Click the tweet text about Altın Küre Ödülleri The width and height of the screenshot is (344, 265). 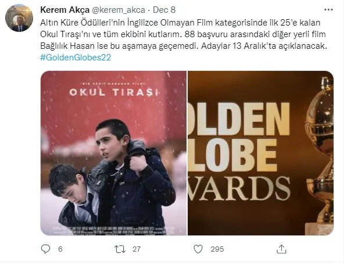[x=184, y=34]
